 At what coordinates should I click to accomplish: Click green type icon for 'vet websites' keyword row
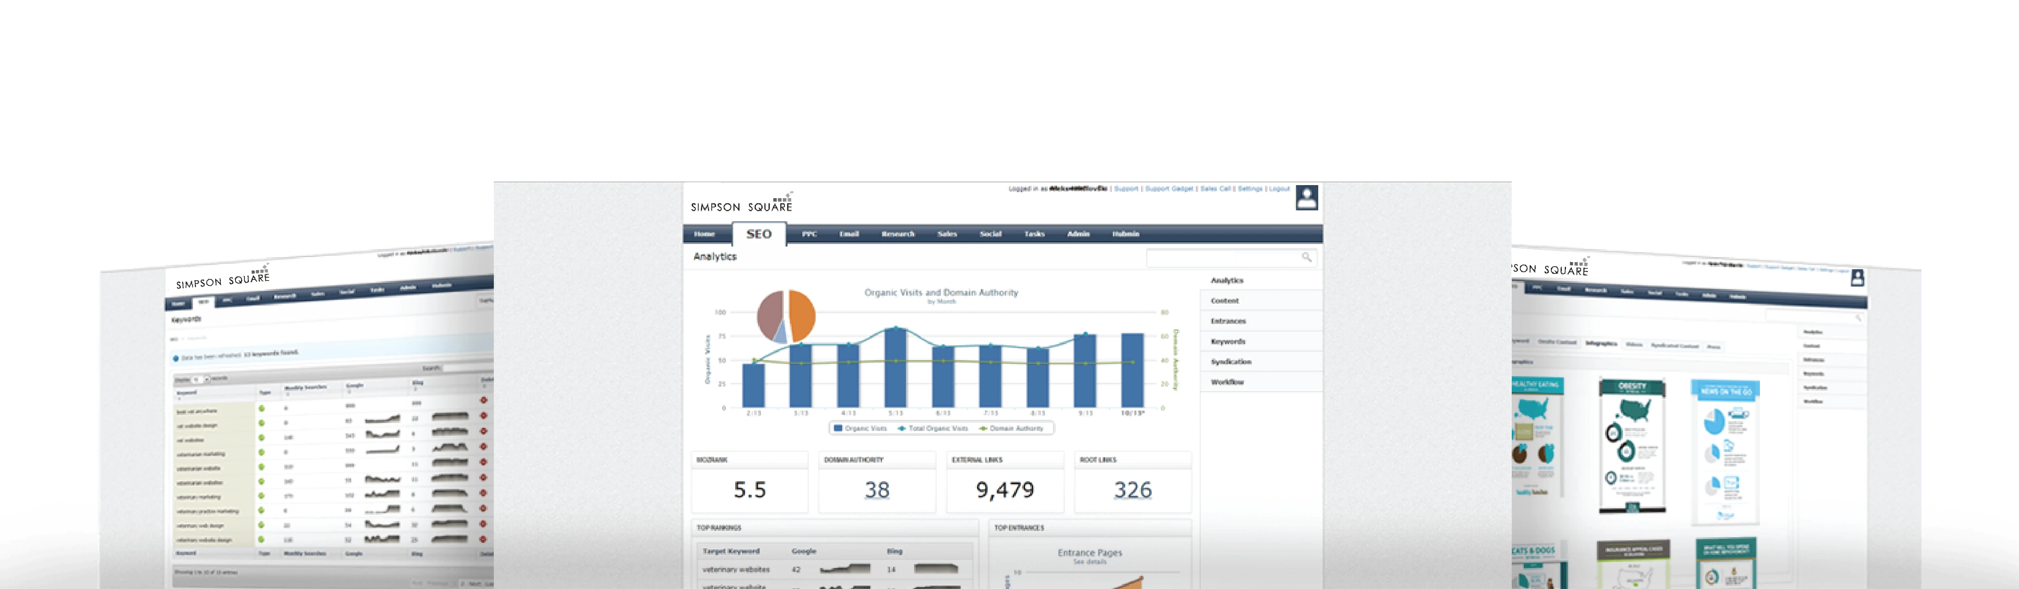pos(262,438)
